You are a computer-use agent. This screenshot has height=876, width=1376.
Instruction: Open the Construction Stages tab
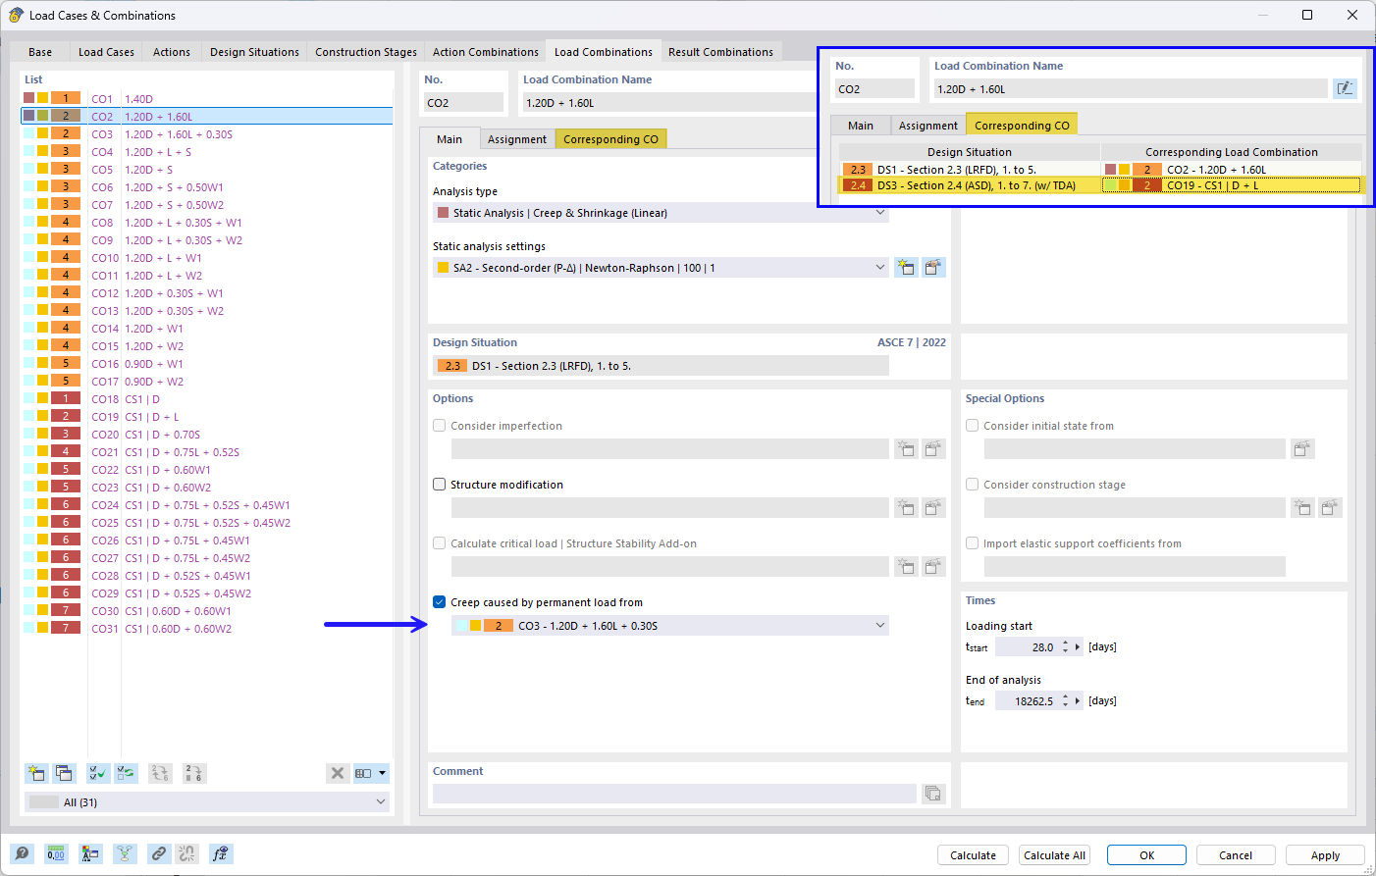click(365, 51)
